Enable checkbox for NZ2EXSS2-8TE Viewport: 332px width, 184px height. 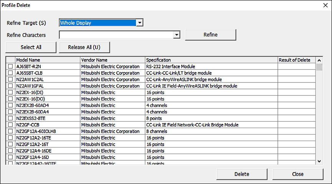pos(10,118)
